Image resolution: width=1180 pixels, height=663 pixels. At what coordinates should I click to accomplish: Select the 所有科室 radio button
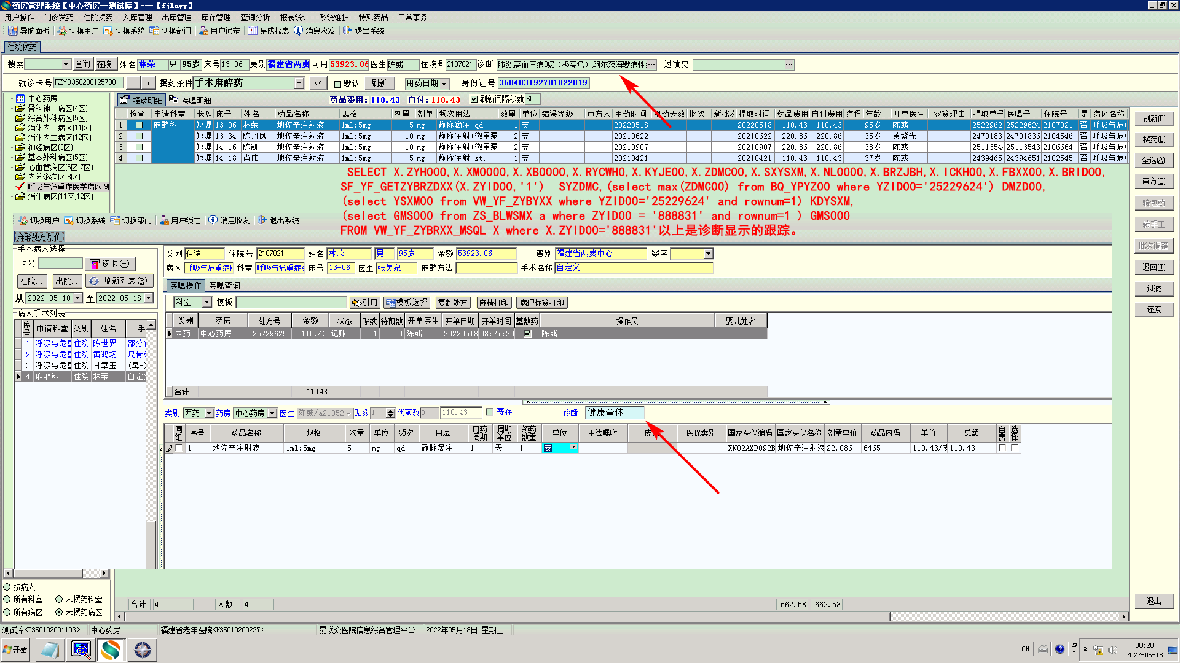coord(7,599)
